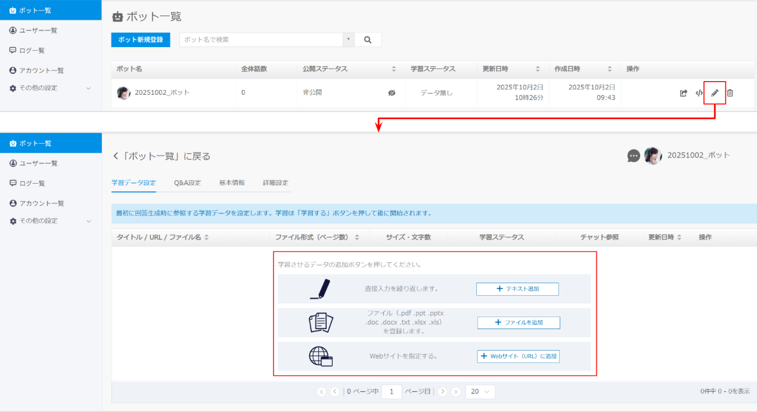This screenshot has height=412, width=757.
Task: Open the chat bubble icon beside bot avatar
Action: click(x=634, y=156)
